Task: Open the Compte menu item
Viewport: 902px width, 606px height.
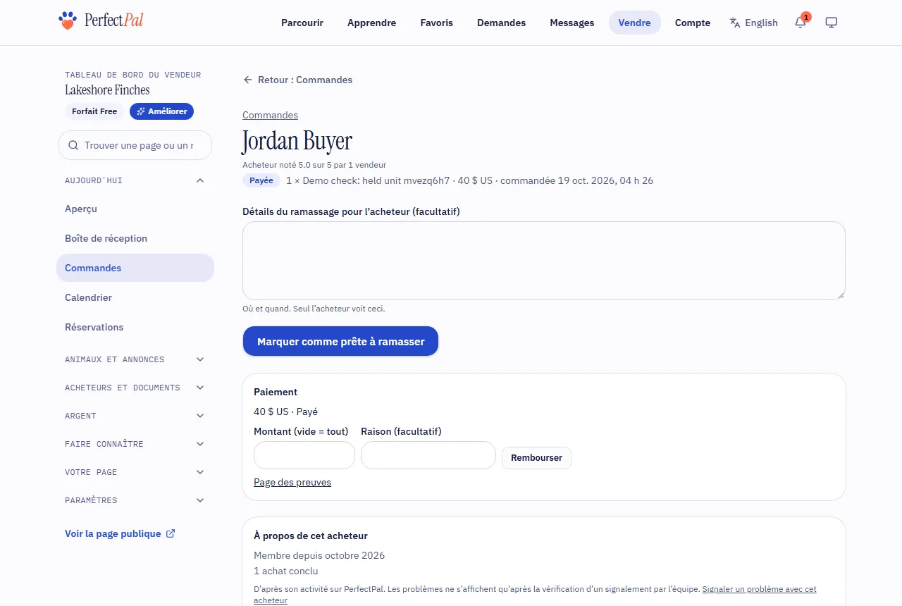Action: pos(693,23)
